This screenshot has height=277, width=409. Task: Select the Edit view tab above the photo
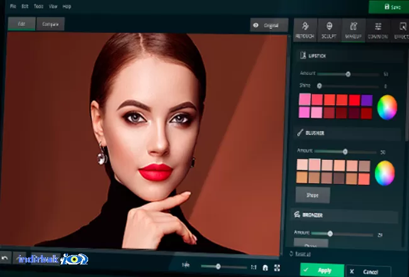click(21, 24)
